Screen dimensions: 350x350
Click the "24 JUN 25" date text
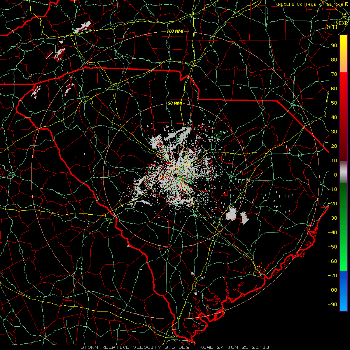[x=233, y=347]
